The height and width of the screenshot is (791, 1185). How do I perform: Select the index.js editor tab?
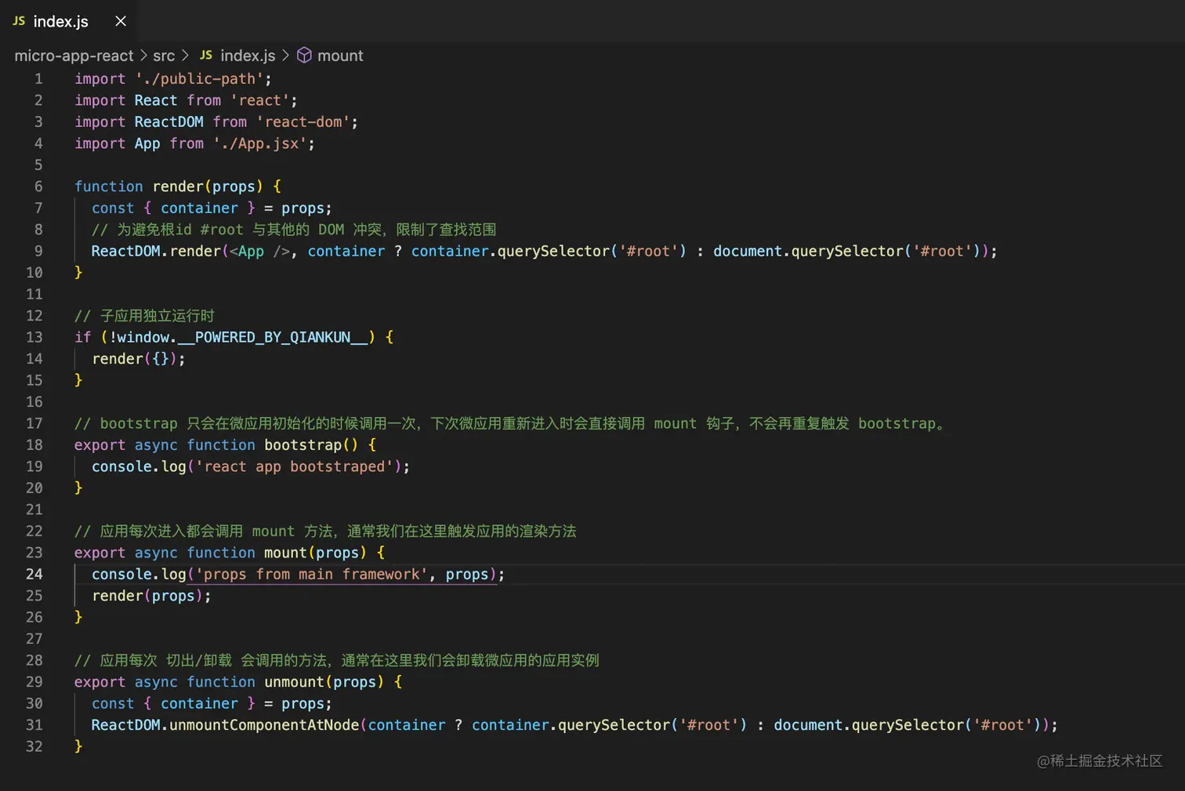[69, 21]
